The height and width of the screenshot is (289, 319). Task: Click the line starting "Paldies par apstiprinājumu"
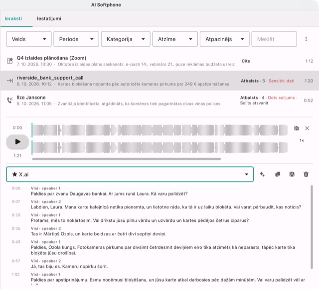pos(168,280)
